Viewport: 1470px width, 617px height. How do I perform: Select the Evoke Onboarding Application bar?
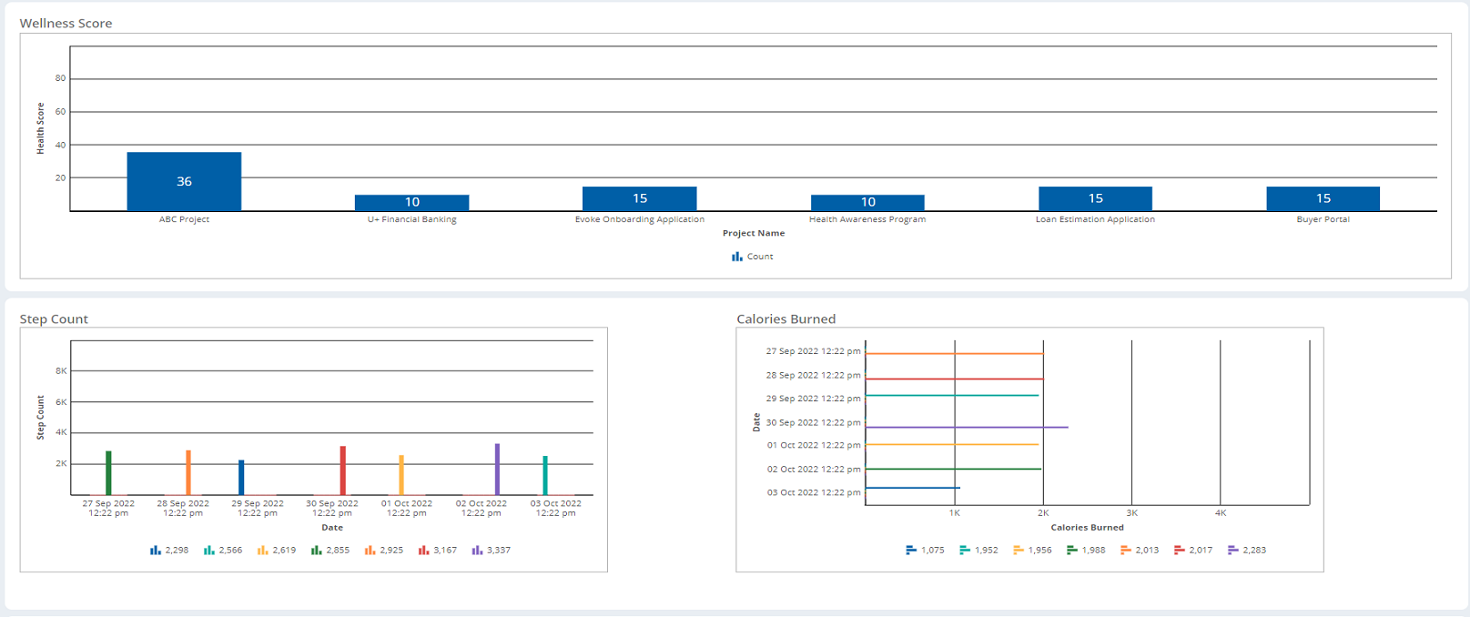pos(640,198)
